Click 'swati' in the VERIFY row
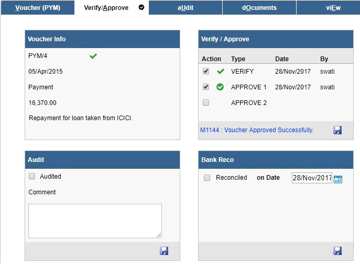 [x=327, y=72]
